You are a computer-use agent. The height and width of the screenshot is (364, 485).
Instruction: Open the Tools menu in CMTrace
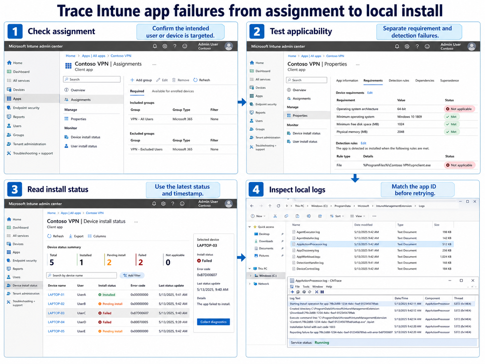point(306,287)
